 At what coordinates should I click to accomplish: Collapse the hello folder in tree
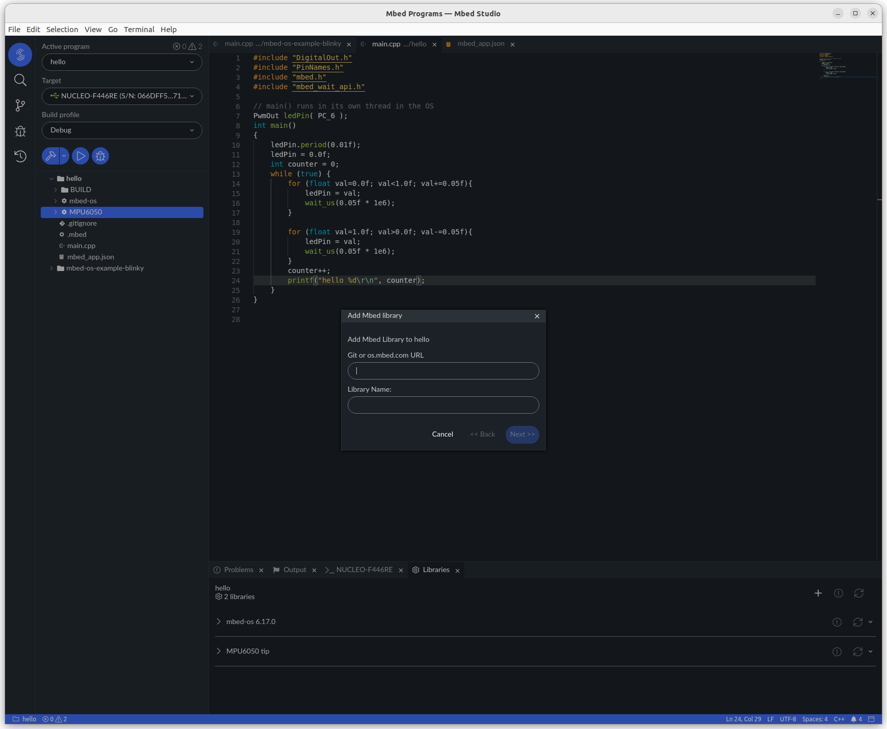(51, 179)
